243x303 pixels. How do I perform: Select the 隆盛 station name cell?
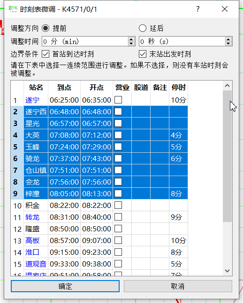(36, 229)
